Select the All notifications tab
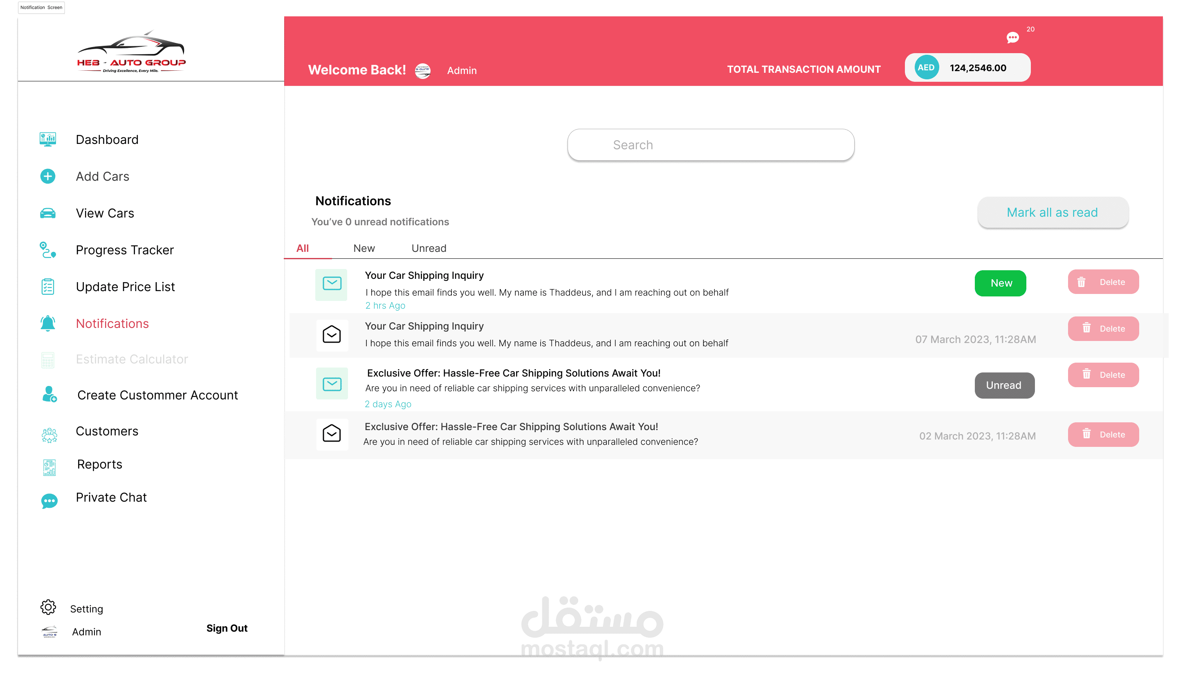The width and height of the screenshot is (1185, 675). point(303,248)
